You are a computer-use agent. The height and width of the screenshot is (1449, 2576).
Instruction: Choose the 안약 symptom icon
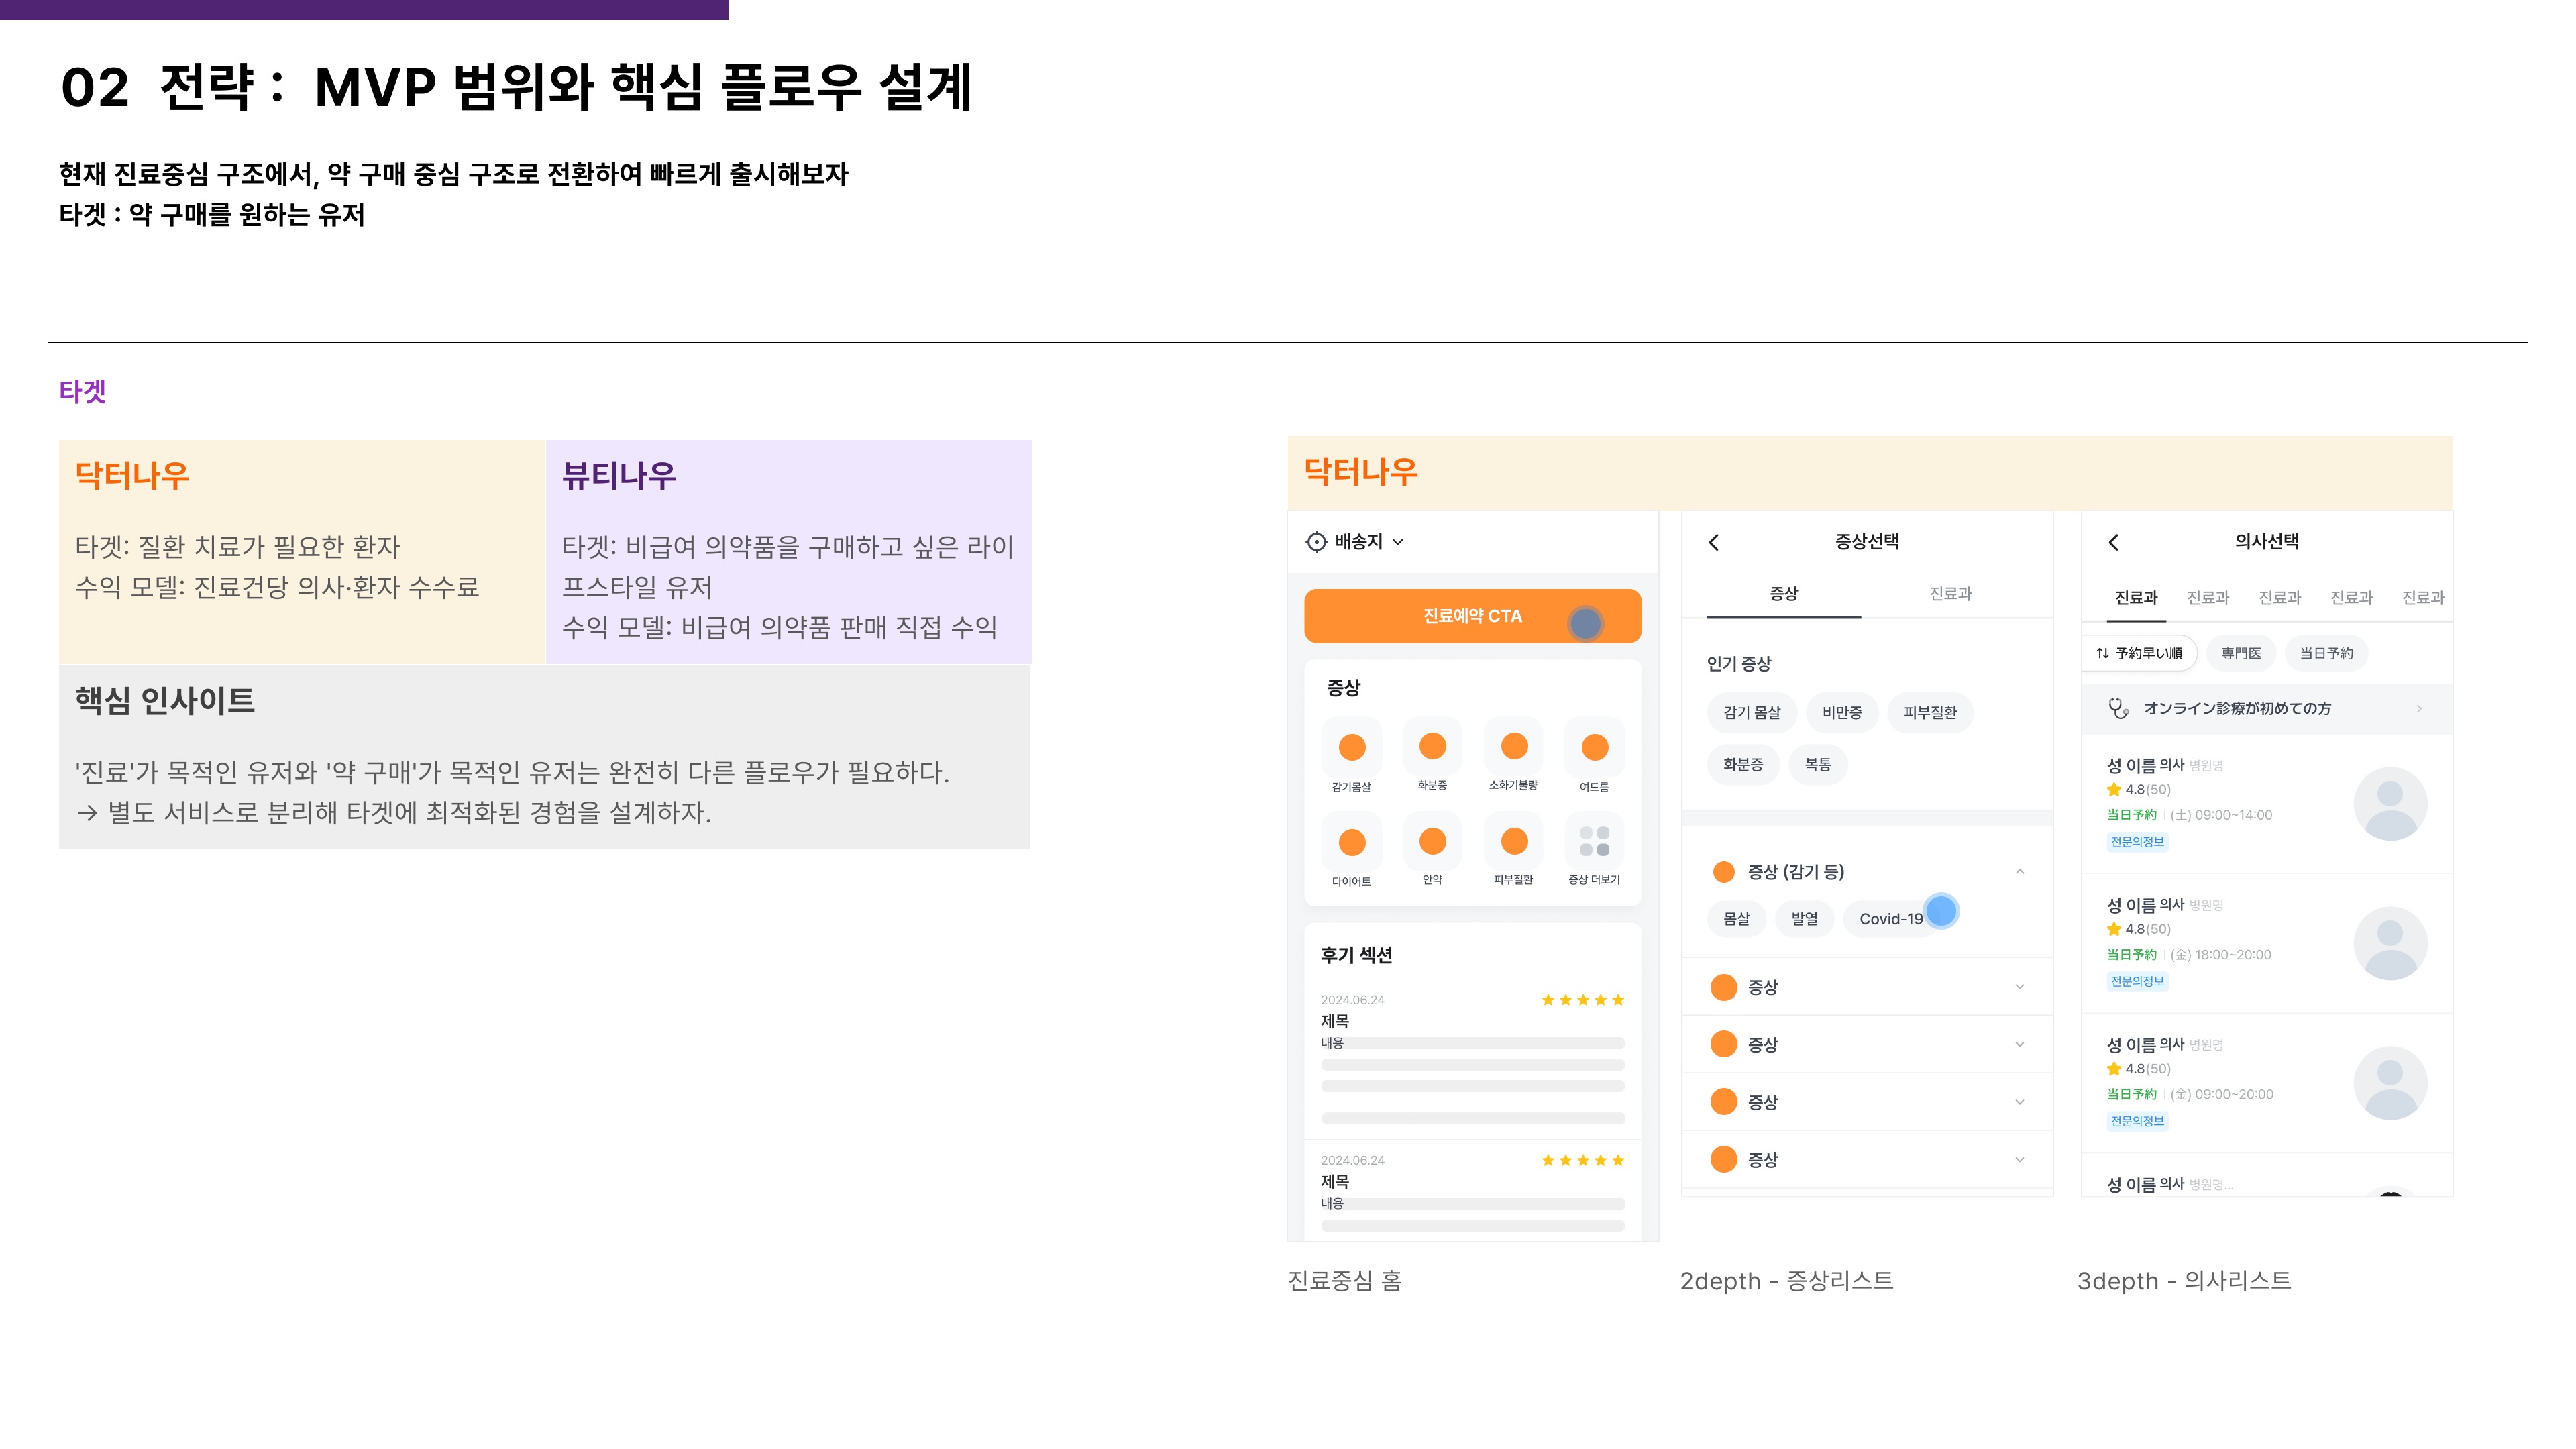click(1433, 841)
